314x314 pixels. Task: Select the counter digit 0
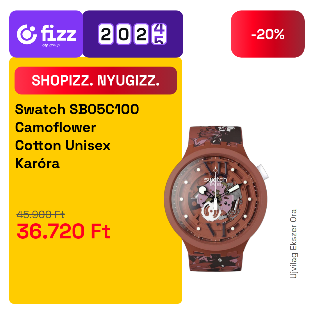point(124,34)
